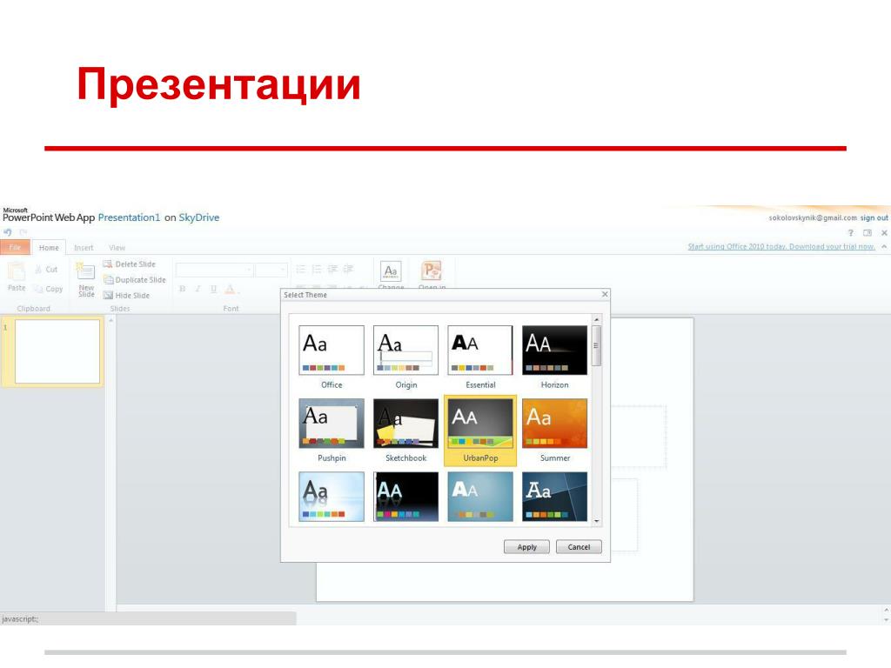Image resolution: width=891 pixels, height=668 pixels.
Task: Toggle Italic formatting
Action: point(198,289)
